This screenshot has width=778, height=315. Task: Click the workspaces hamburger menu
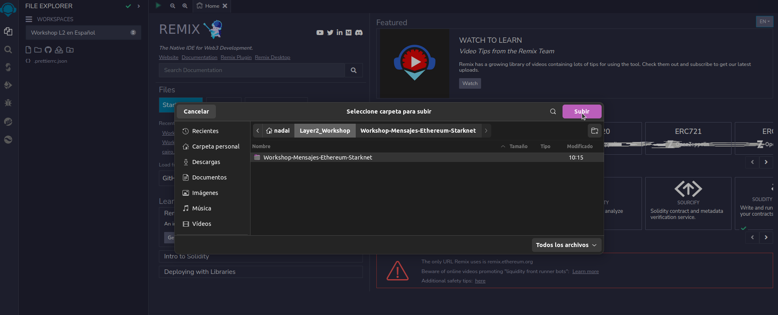(29, 19)
